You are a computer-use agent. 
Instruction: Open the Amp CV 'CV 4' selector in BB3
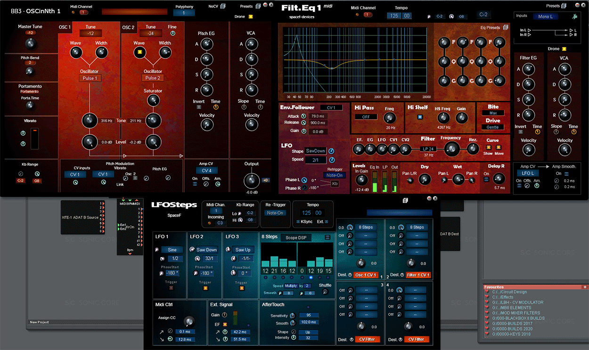[x=206, y=171]
